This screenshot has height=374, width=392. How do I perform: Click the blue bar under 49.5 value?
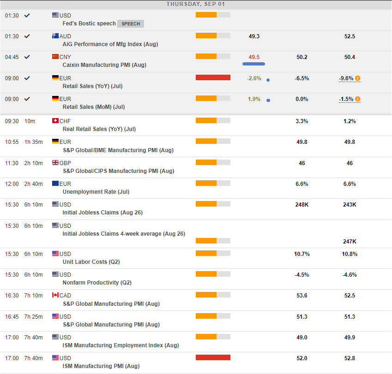pos(253,64)
